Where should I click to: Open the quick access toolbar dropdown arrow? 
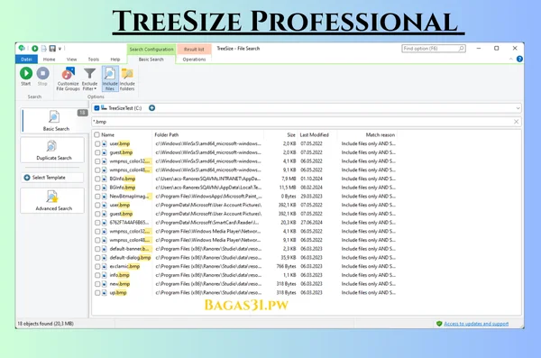click(x=60, y=49)
